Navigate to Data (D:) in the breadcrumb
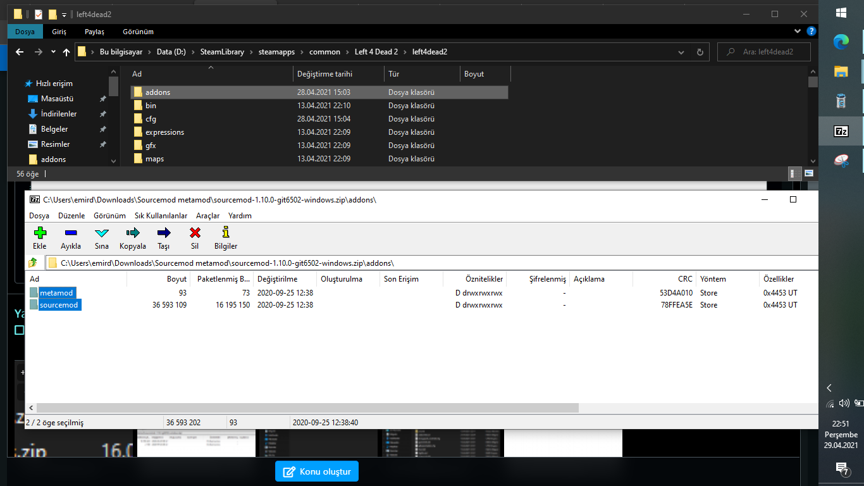 (171, 52)
